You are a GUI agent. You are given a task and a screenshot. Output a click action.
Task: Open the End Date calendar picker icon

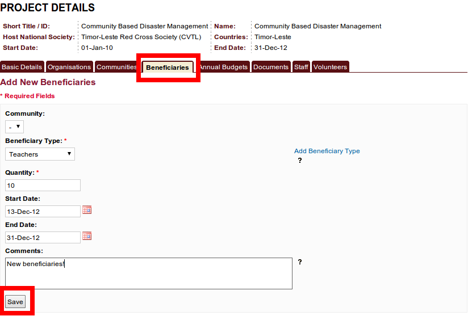[x=87, y=236]
